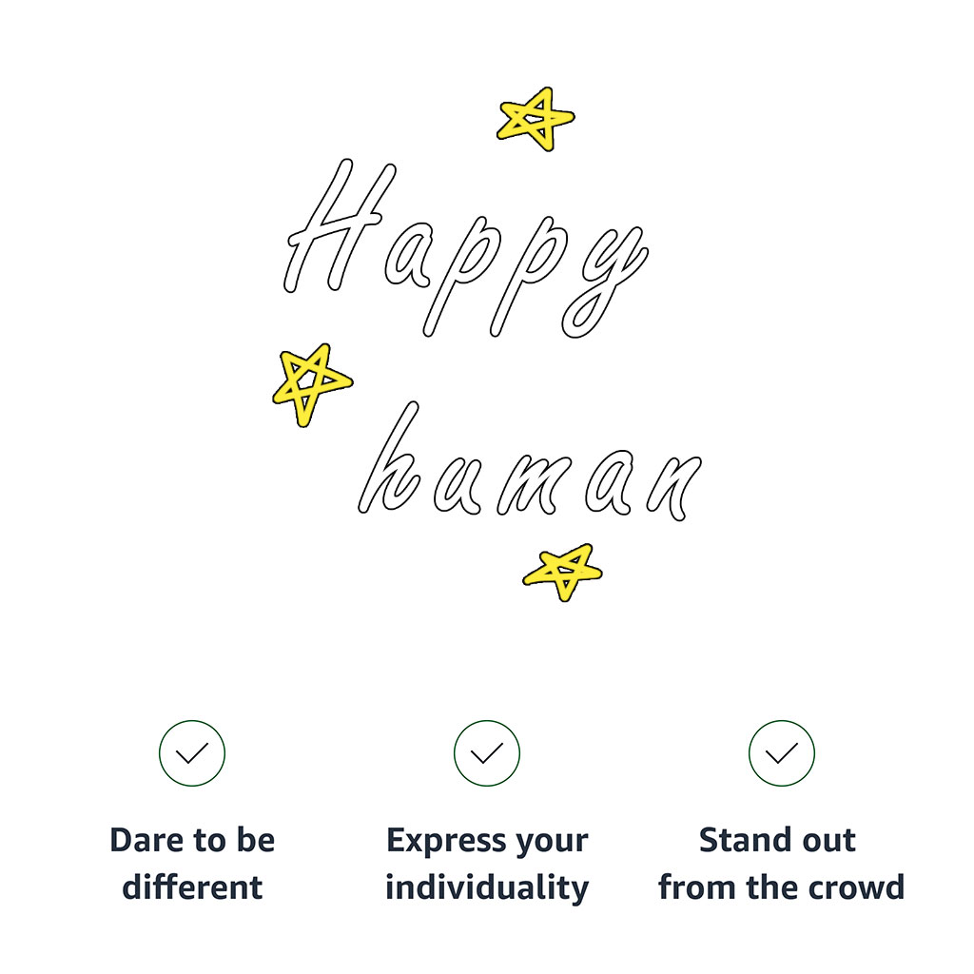
Task: Click the text Dare to be
Action: tap(192, 840)
